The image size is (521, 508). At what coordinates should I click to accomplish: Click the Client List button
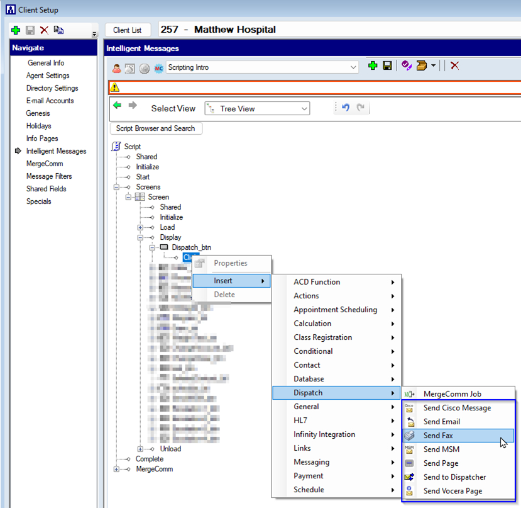pyautogui.click(x=128, y=30)
